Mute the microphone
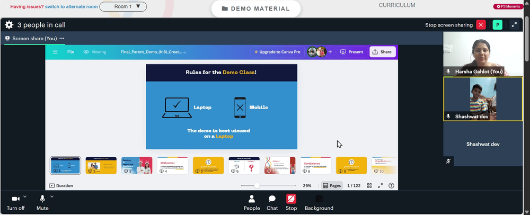The width and height of the screenshot is (530, 215). (x=42, y=202)
